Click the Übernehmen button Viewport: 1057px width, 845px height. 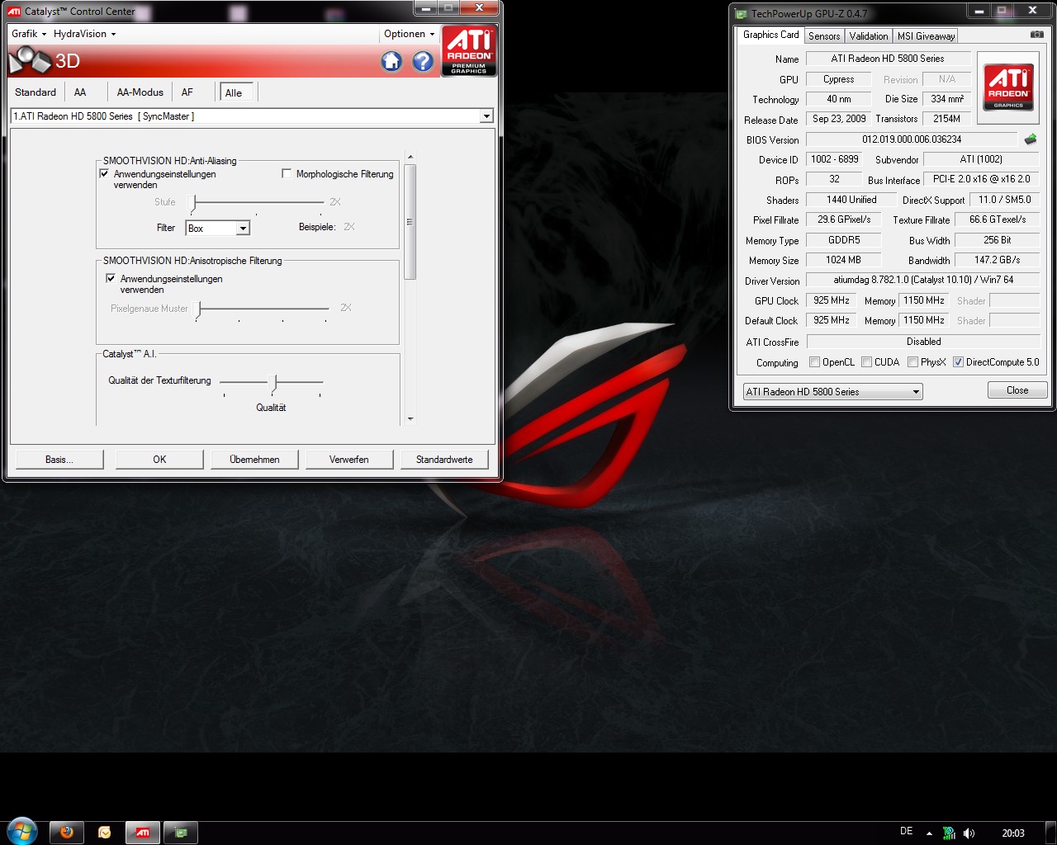254,460
